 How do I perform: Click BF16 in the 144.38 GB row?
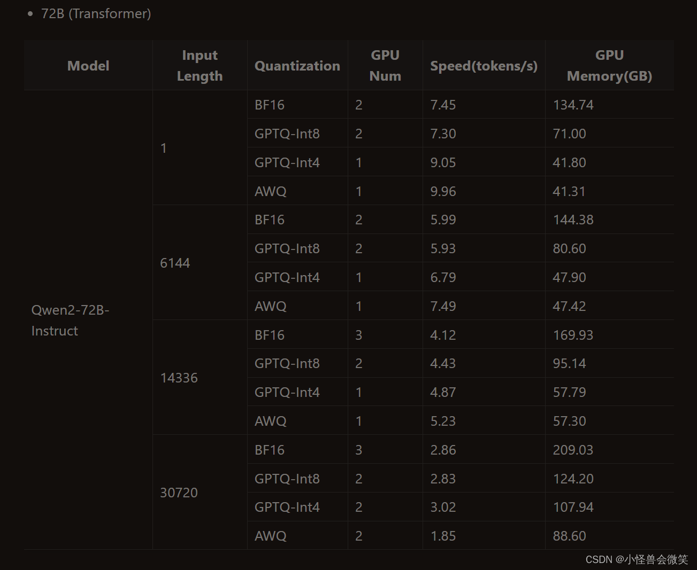[269, 220]
